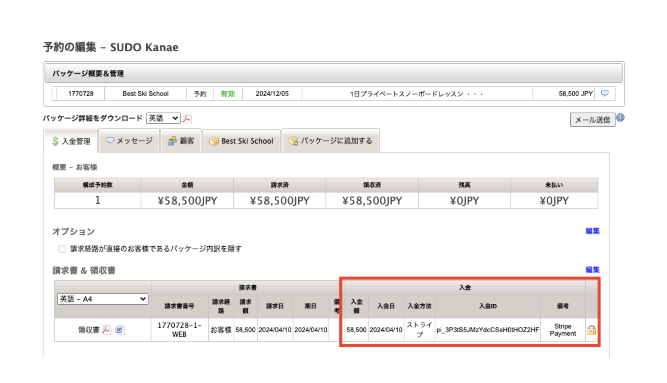Click payment ID pi_3P3tS5JMzYdcCSeH0tHOZ2HF
The width and height of the screenshot is (667, 383).
[487, 330]
